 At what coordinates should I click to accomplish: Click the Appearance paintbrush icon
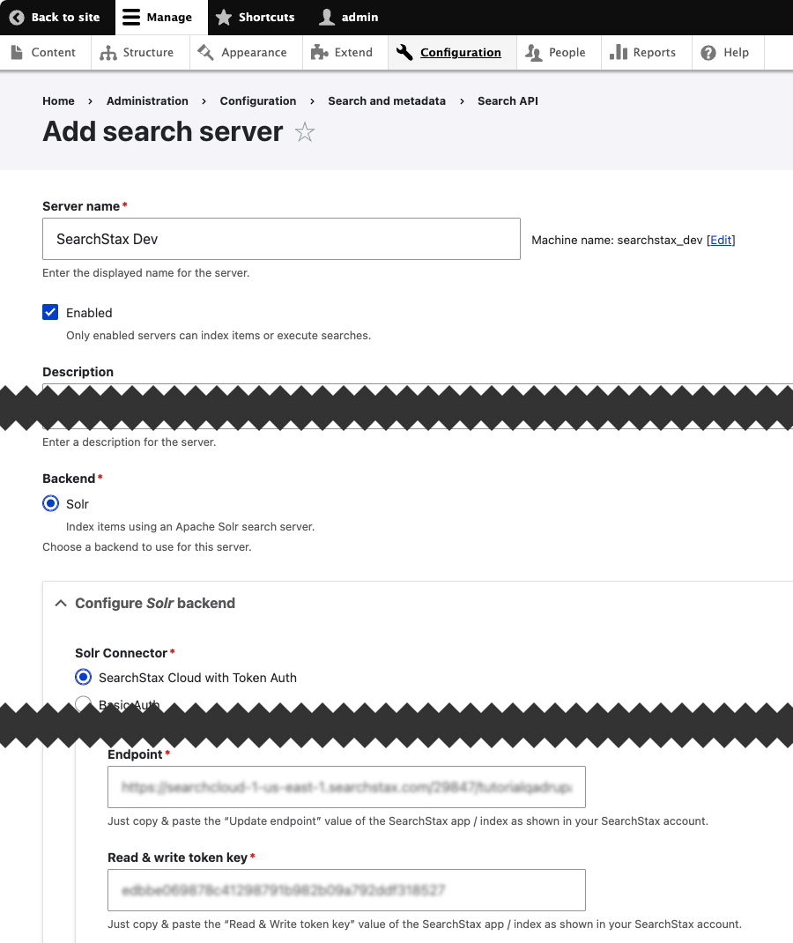click(x=205, y=52)
